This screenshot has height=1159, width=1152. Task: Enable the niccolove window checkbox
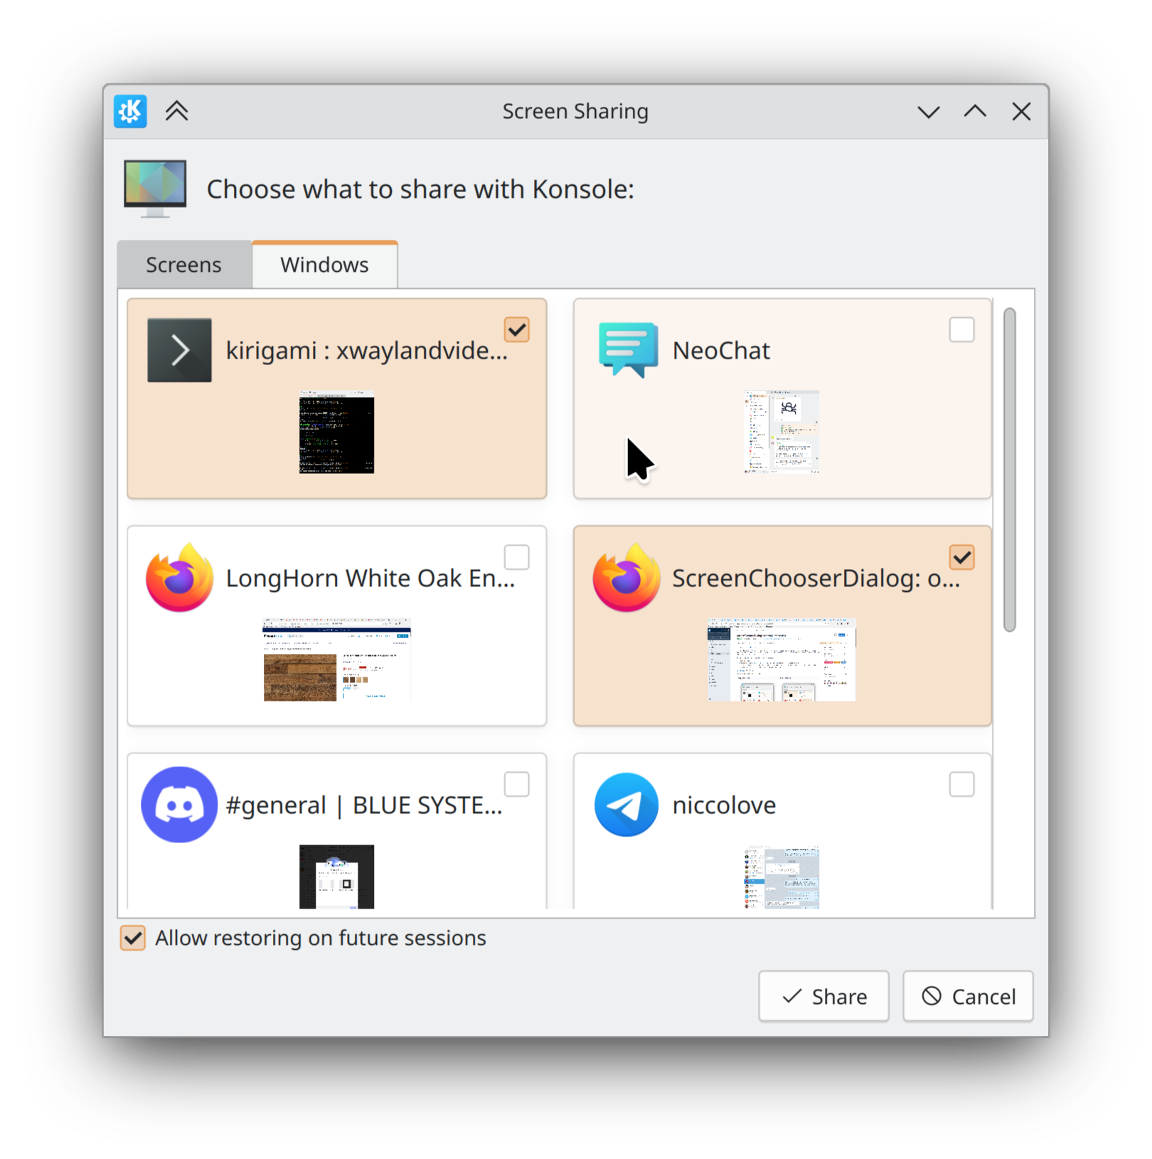tap(961, 784)
